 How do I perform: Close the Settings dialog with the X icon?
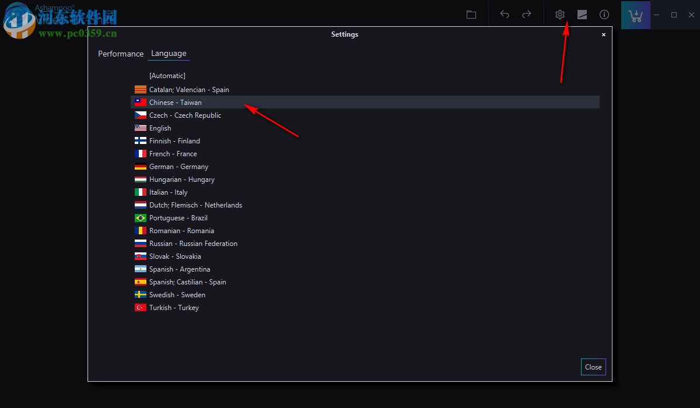604,34
